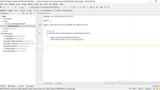Open the SDK Manager icon

click(x=97, y=7)
